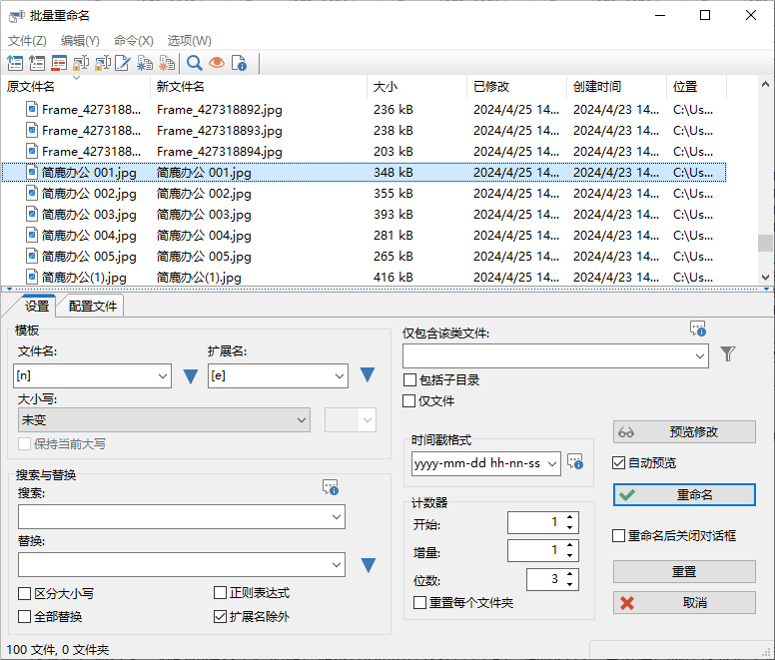Click the filter funnel icon
Image resolution: width=775 pixels, height=660 pixels.
(x=728, y=354)
